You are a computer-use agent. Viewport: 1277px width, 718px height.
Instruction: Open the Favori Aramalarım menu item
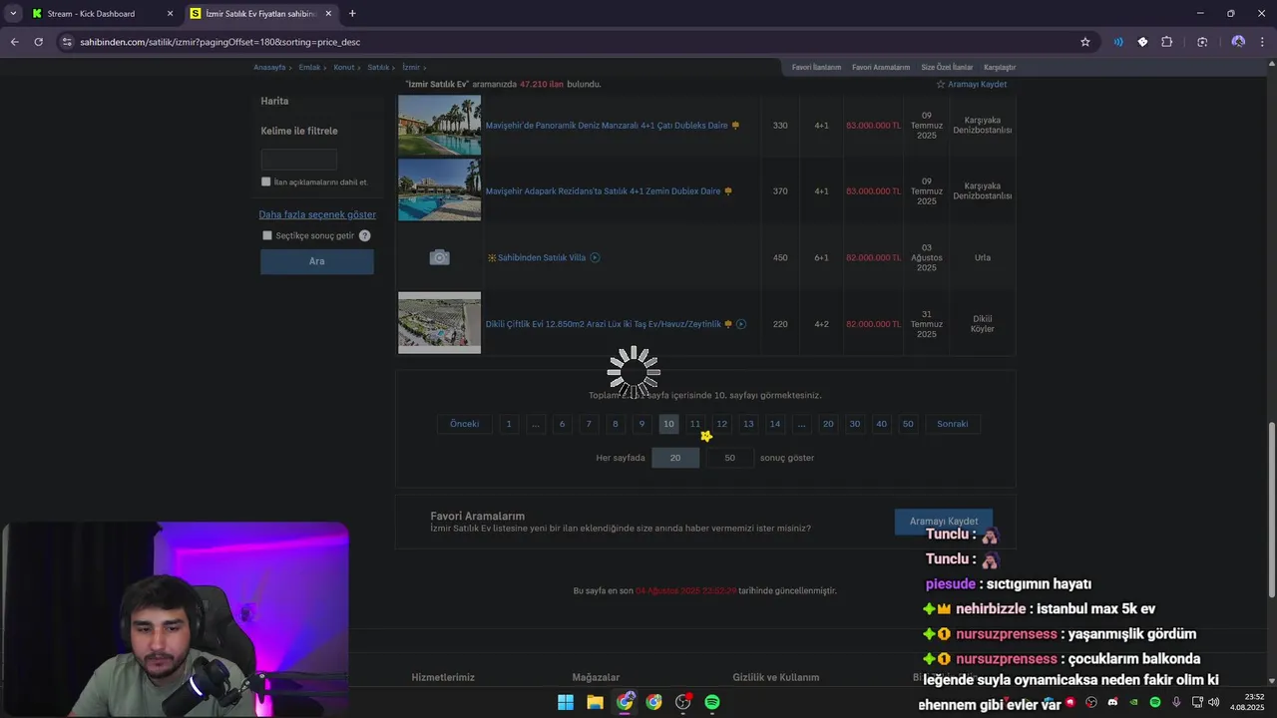click(881, 67)
